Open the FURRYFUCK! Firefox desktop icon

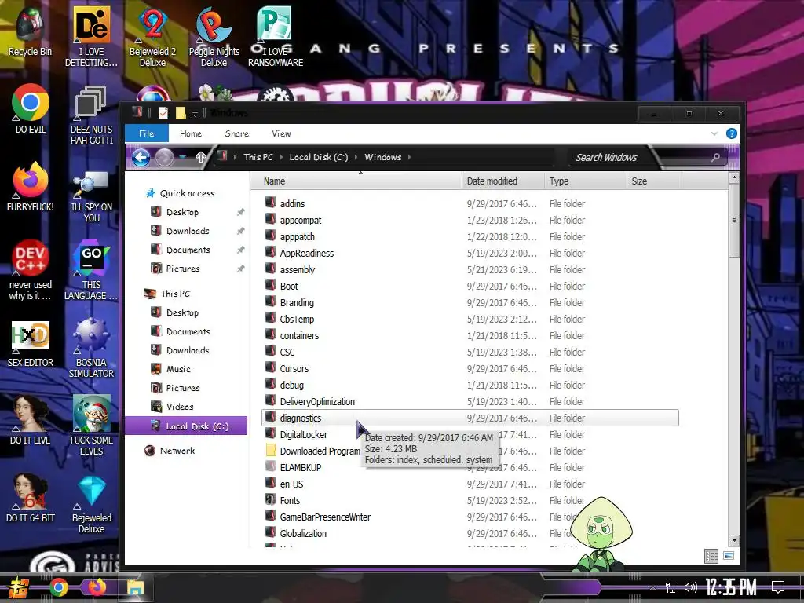[x=31, y=186]
